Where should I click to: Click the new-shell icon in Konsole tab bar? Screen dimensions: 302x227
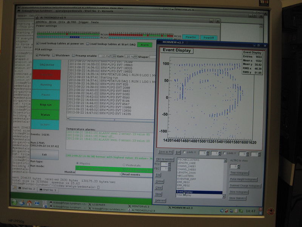(14, 188)
